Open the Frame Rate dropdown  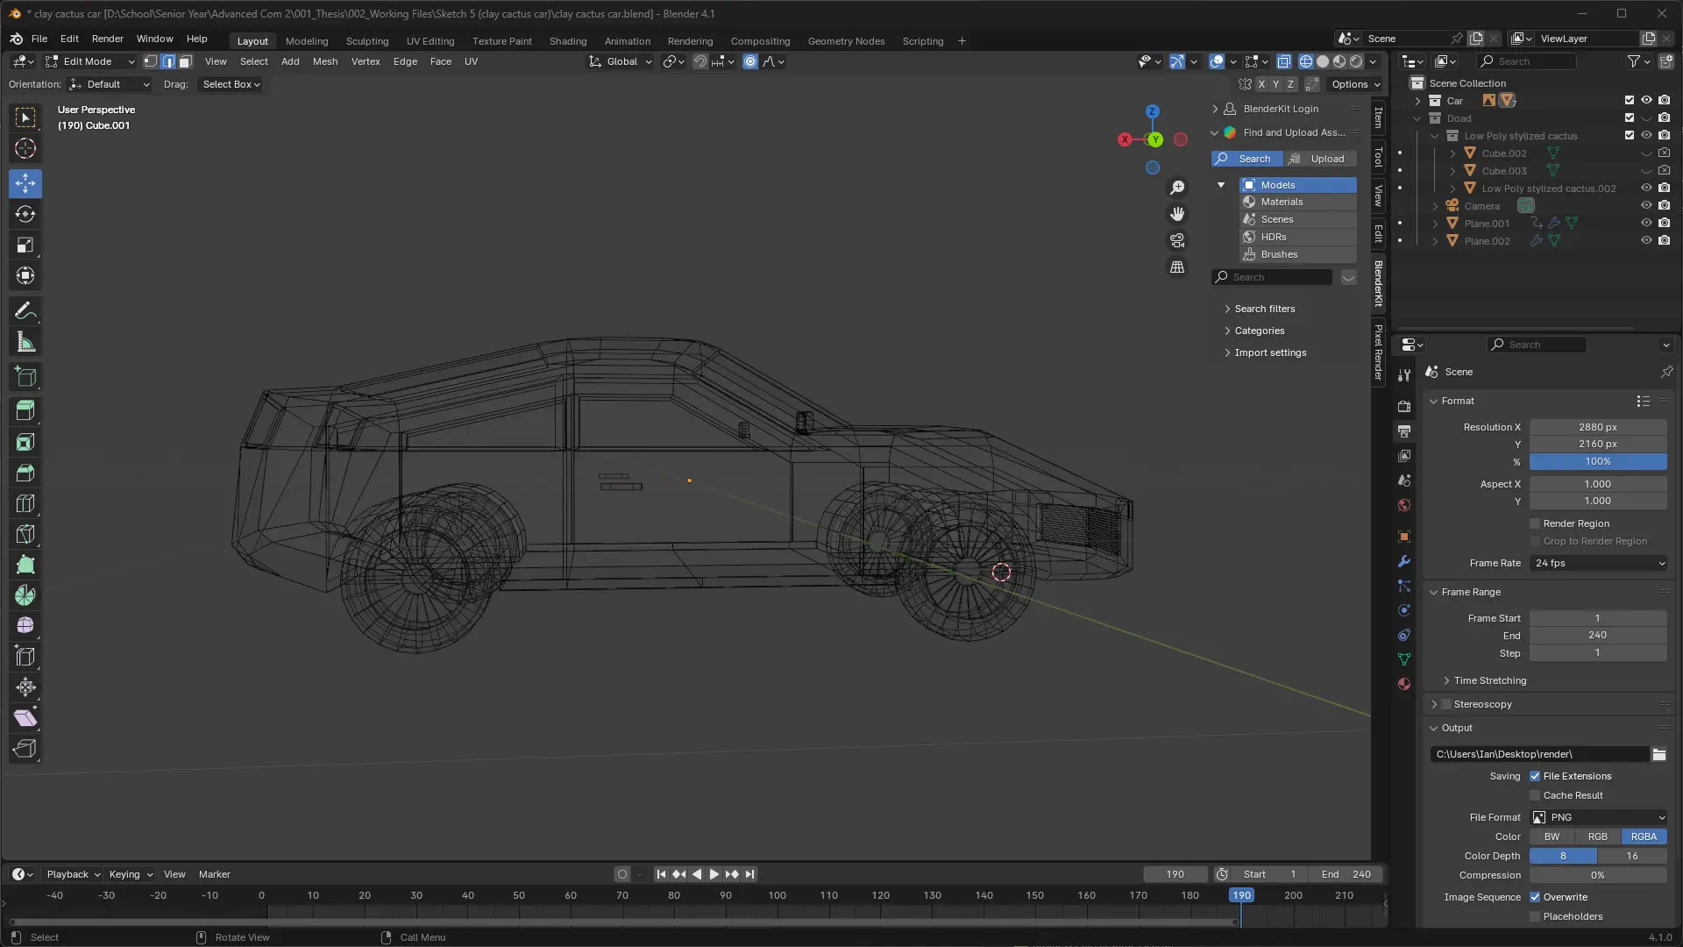tap(1598, 563)
